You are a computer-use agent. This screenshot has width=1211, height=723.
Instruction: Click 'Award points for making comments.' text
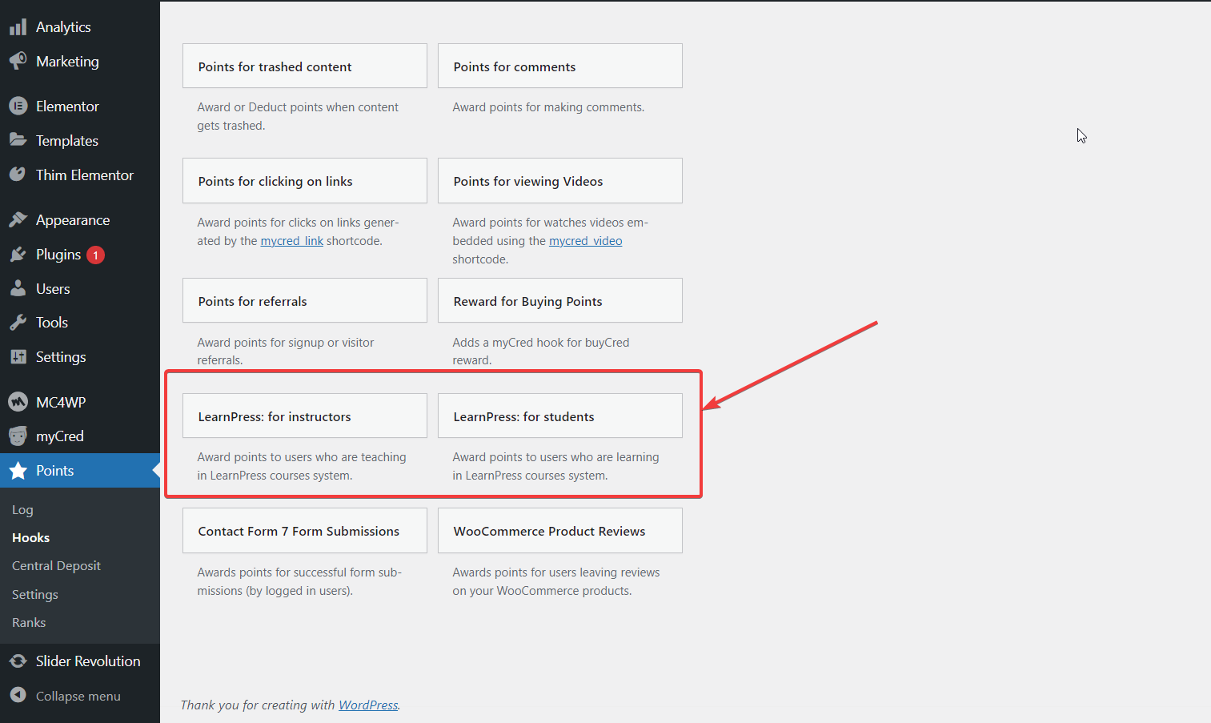[x=548, y=107]
